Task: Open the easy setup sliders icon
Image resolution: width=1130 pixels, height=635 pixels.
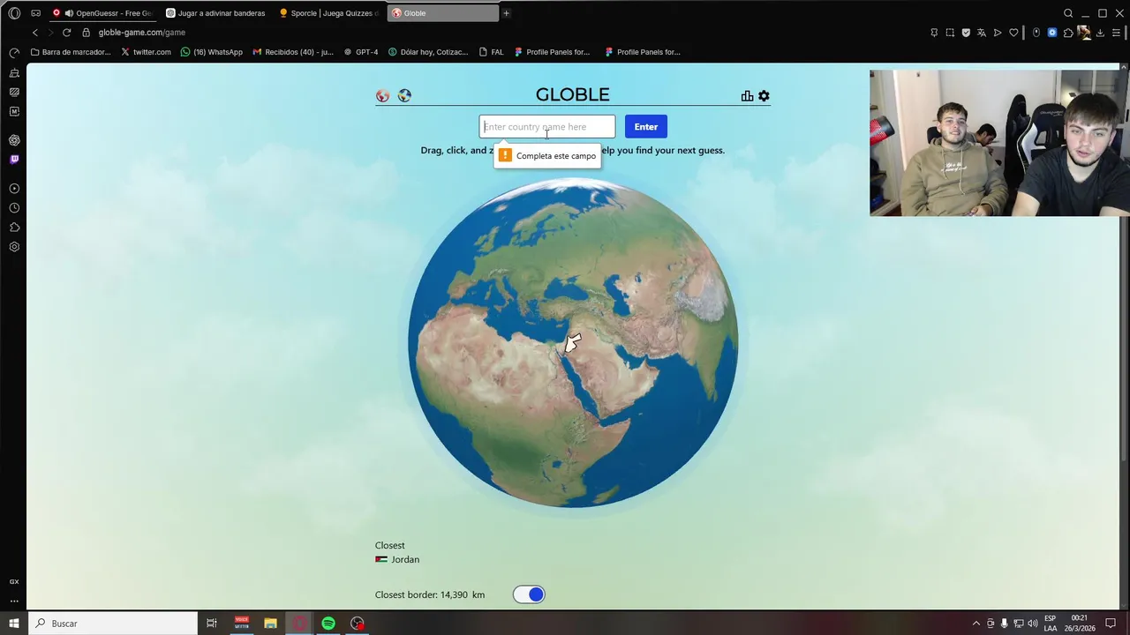Action: (1116, 33)
